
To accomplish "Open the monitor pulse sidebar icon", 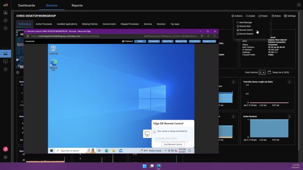I will [x=5, y=62].
